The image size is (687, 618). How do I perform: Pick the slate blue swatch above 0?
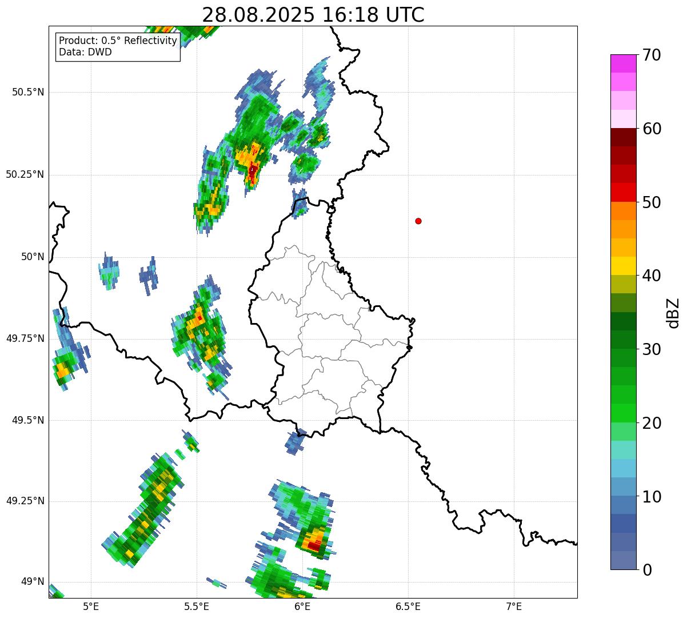point(623,560)
